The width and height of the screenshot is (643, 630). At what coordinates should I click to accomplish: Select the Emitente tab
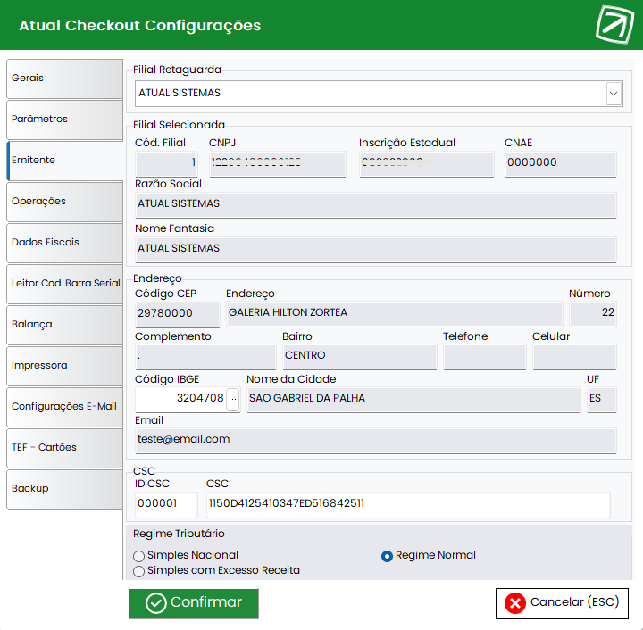(65, 161)
